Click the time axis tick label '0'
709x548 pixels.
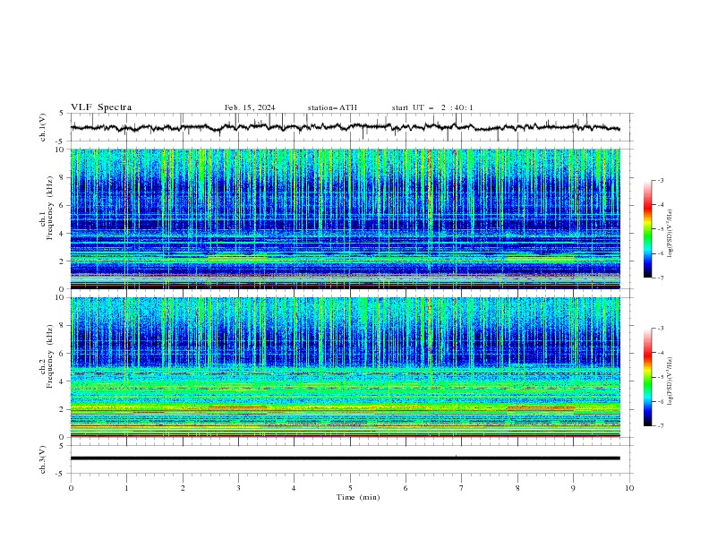pos(71,488)
